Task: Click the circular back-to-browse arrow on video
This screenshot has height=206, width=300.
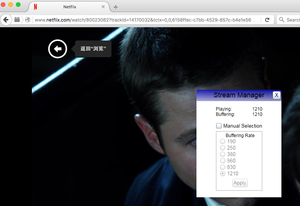Action: (x=58, y=49)
